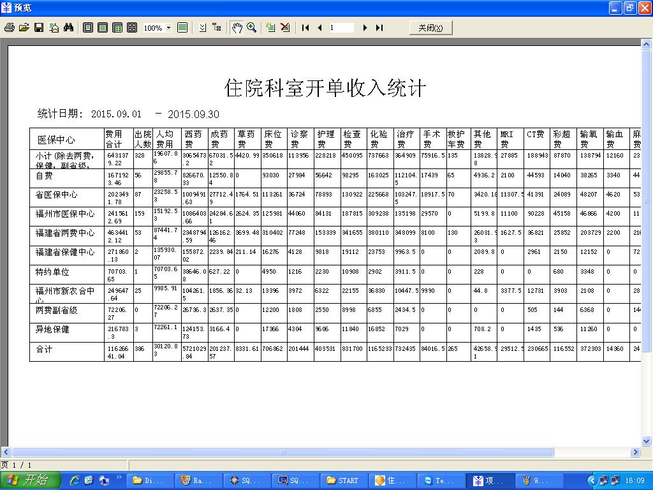Click the horizontal scrollbar thumb
653x490 pixels.
pos(282,452)
